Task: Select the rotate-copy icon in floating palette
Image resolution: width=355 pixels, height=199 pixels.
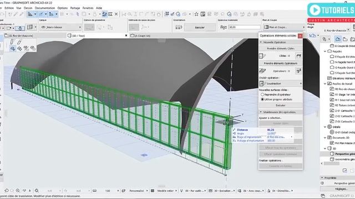Action: 20,49
